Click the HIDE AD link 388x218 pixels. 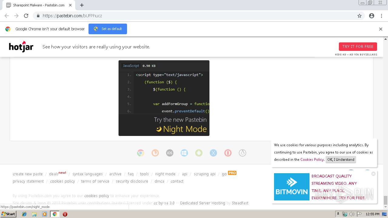point(340,55)
